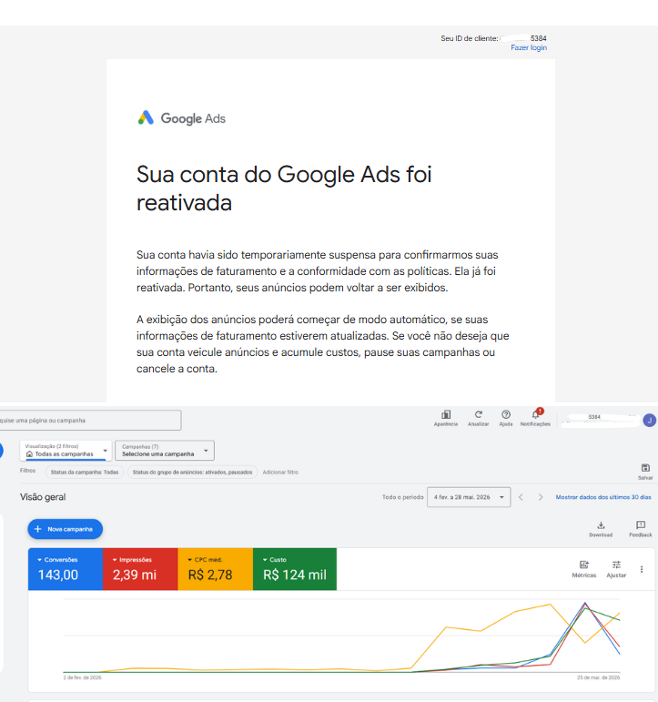
Task: Refresh data with the Atualizar icon
Action: (478, 418)
